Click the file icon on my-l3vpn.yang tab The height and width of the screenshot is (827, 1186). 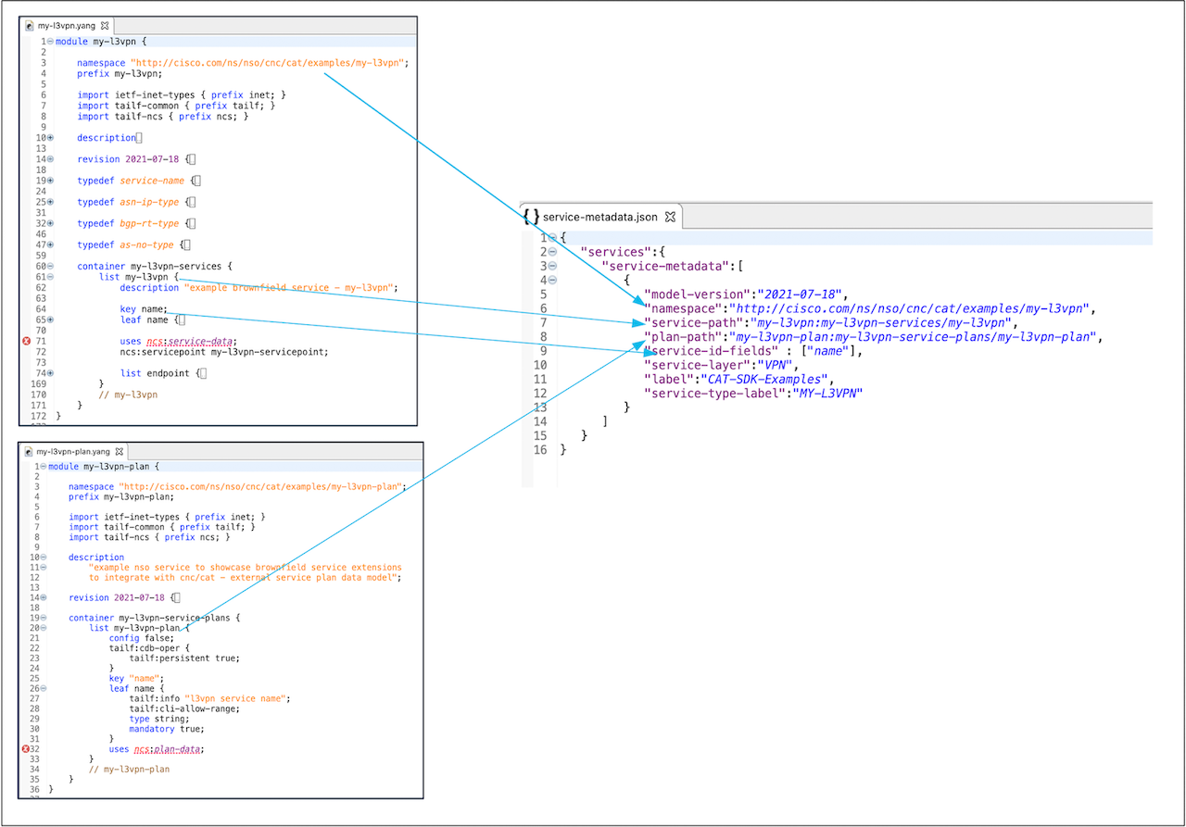tap(30, 26)
